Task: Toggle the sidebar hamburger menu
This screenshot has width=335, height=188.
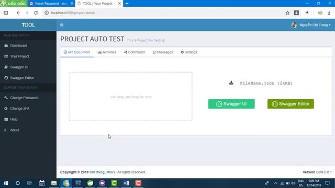Action: click(x=62, y=25)
